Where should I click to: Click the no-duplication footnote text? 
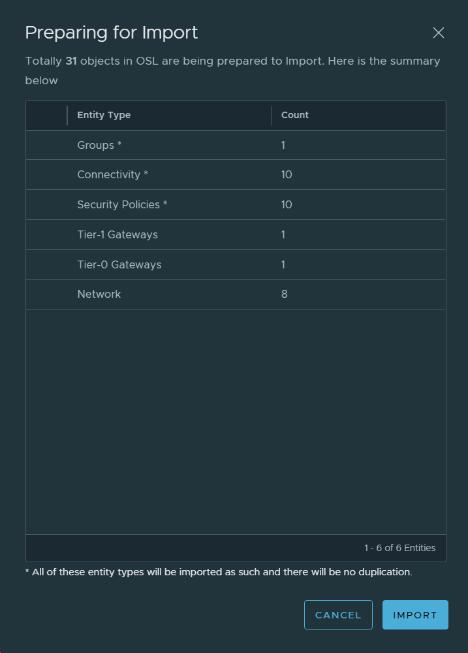tap(219, 572)
